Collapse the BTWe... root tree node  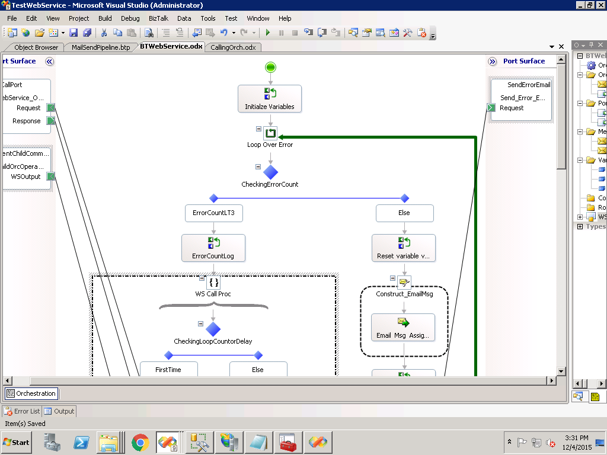(580, 56)
